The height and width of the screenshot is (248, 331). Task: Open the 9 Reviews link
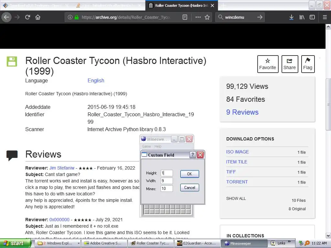[242, 112]
